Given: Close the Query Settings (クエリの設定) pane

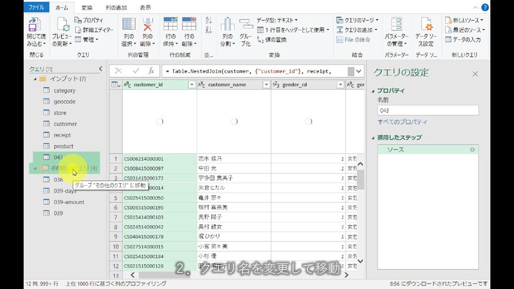Looking at the screenshot, I should (x=475, y=74).
